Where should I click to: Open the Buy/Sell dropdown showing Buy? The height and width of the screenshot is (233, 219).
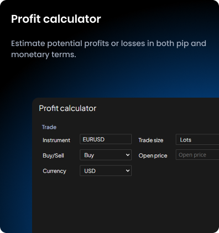(106, 155)
